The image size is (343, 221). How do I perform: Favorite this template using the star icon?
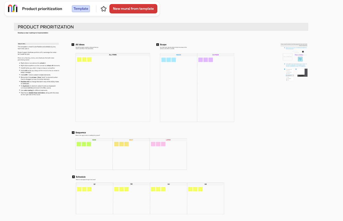pyautogui.click(x=103, y=8)
